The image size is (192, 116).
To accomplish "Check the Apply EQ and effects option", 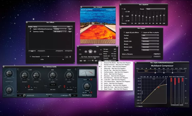I will tap(124, 33).
